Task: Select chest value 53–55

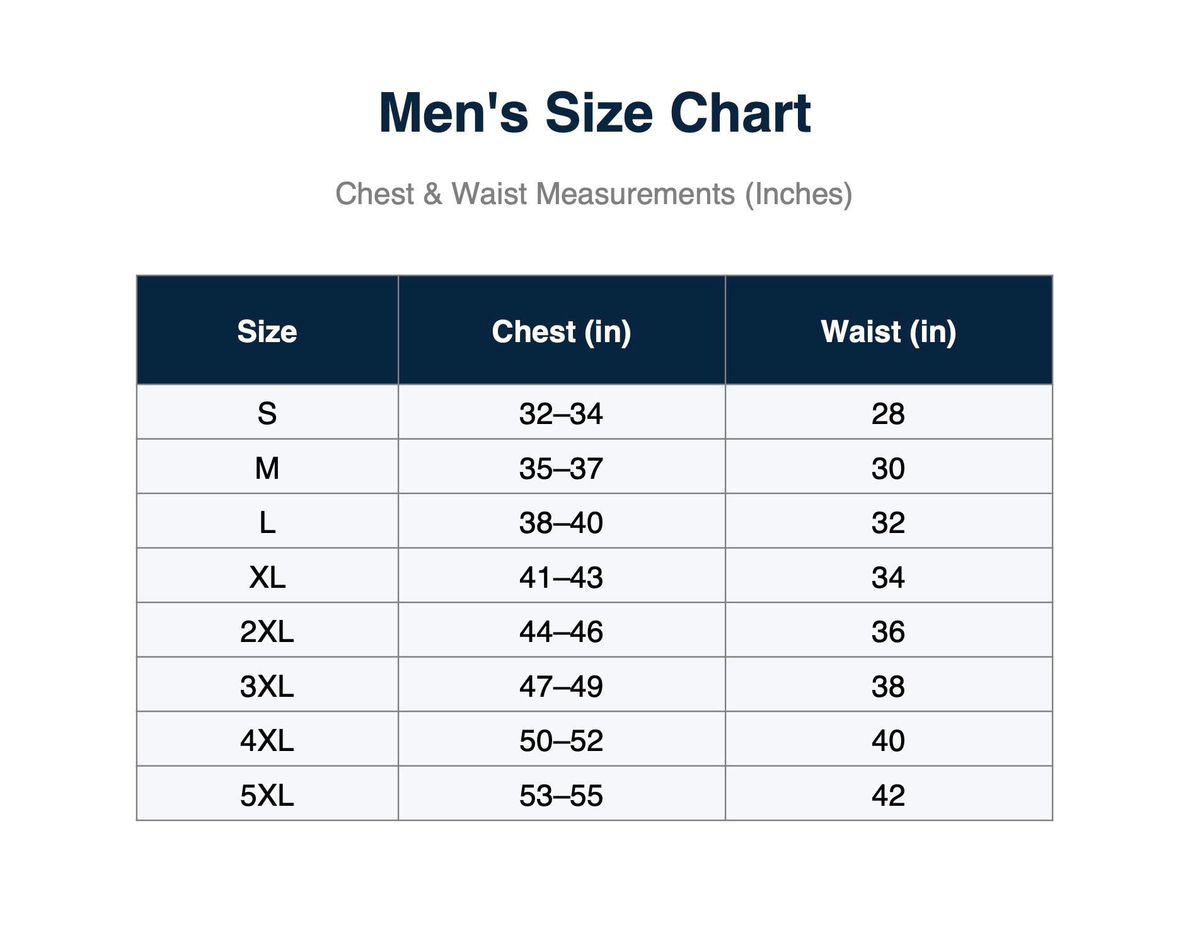Action: pos(562,794)
